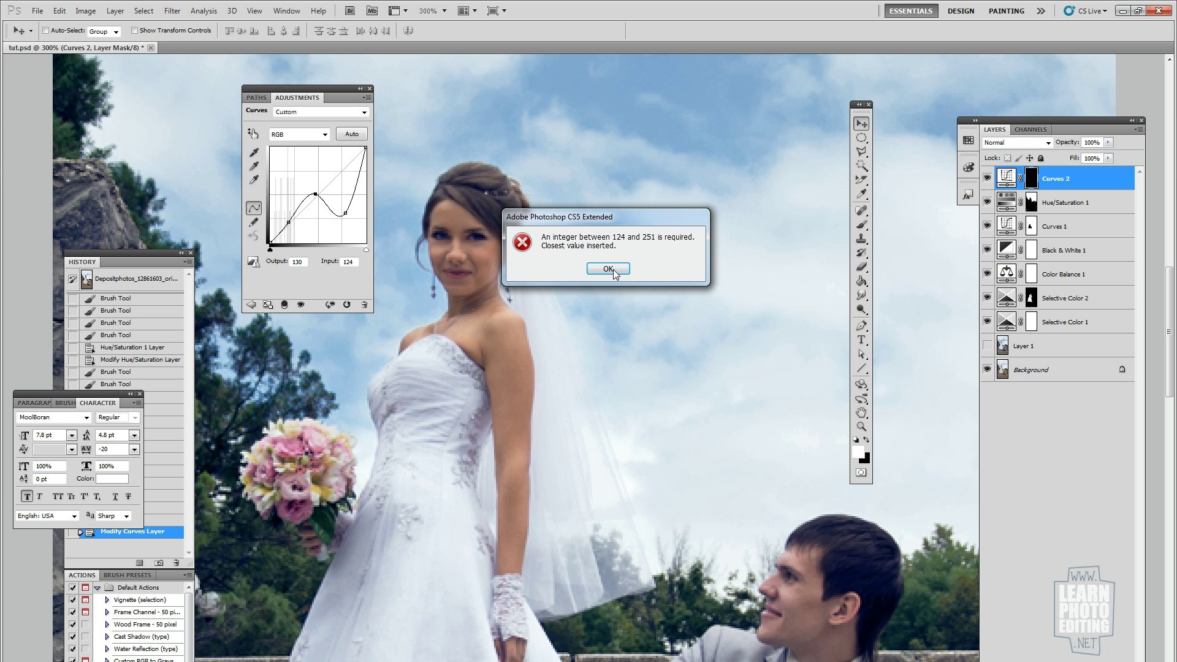Click the Curves Output value field
Image resolution: width=1177 pixels, height=662 pixels.
(298, 262)
